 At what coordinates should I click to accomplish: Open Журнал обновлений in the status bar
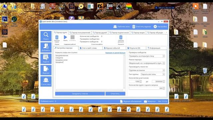(x=131, y=101)
